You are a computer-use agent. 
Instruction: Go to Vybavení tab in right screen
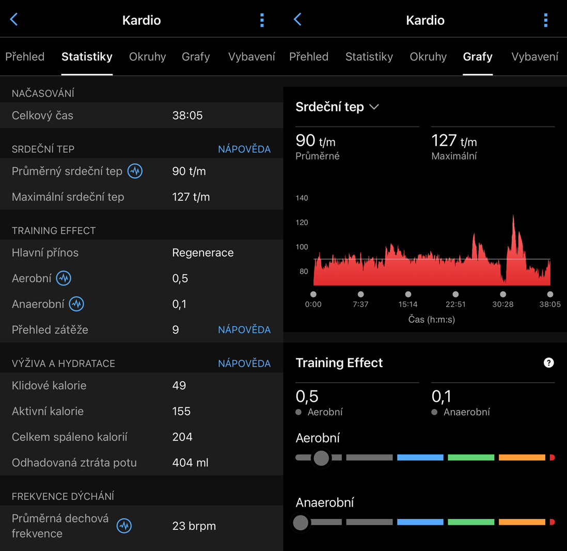tap(534, 57)
